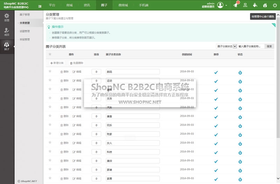
Task: Delete the 数码 category row
Action: point(64,72)
